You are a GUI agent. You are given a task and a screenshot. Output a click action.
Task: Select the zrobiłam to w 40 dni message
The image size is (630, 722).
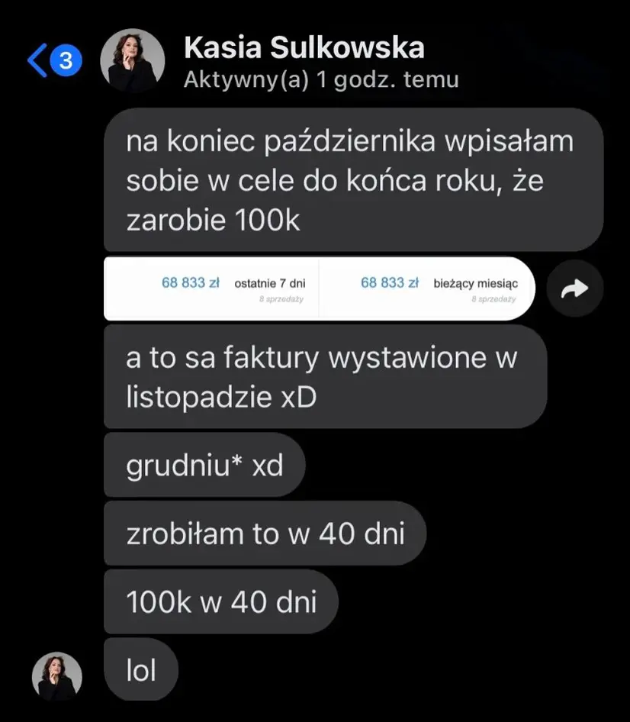click(265, 533)
